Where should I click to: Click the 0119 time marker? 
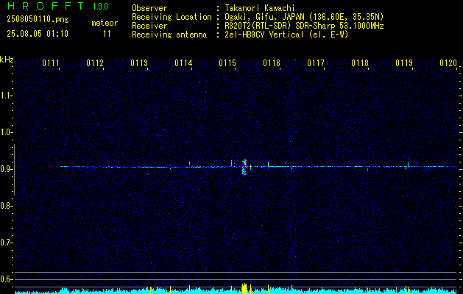(x=404, y=63)
